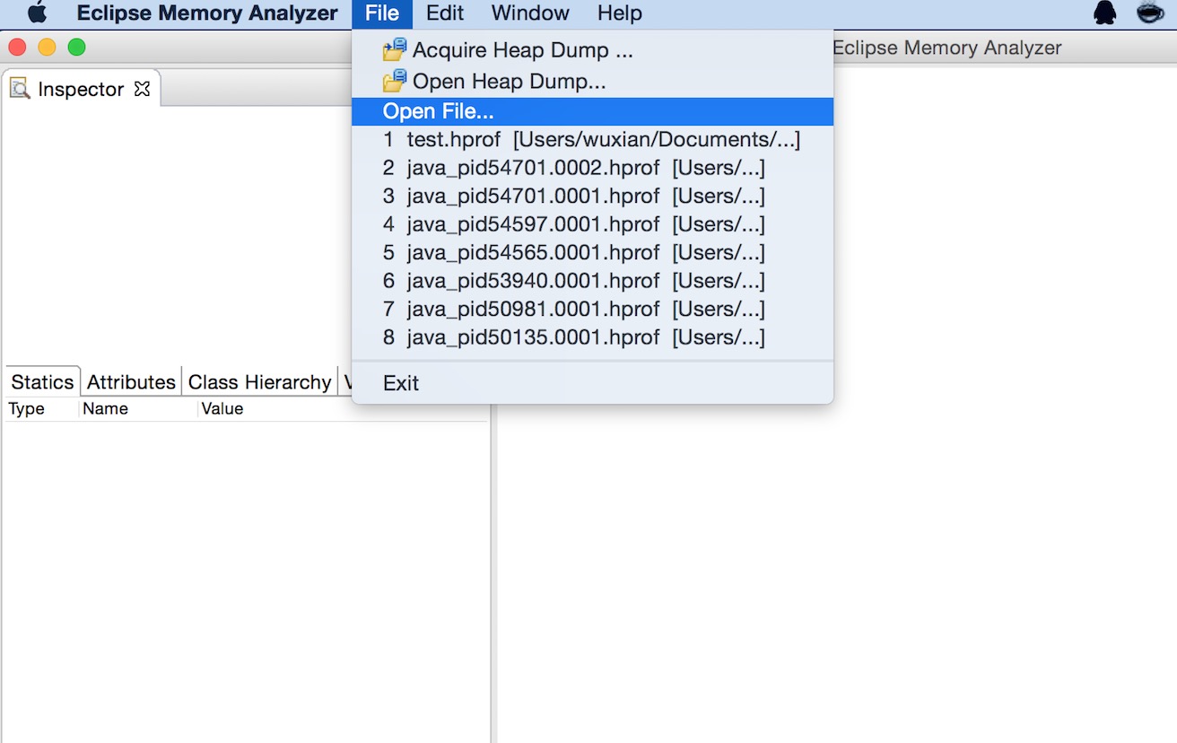Close the open File menu
This screenshot has width=1177, height=743.
coord(382,13)
